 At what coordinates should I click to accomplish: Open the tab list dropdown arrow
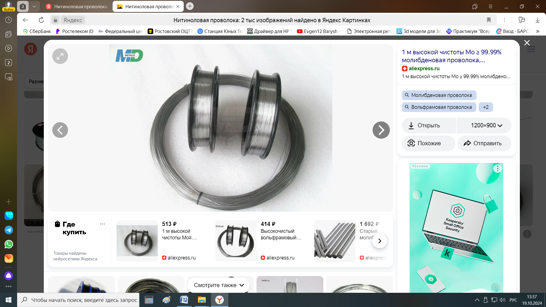coord(34,6)
